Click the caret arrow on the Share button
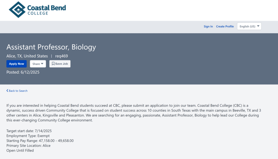 pyautogui.click(x=42, y=64)
